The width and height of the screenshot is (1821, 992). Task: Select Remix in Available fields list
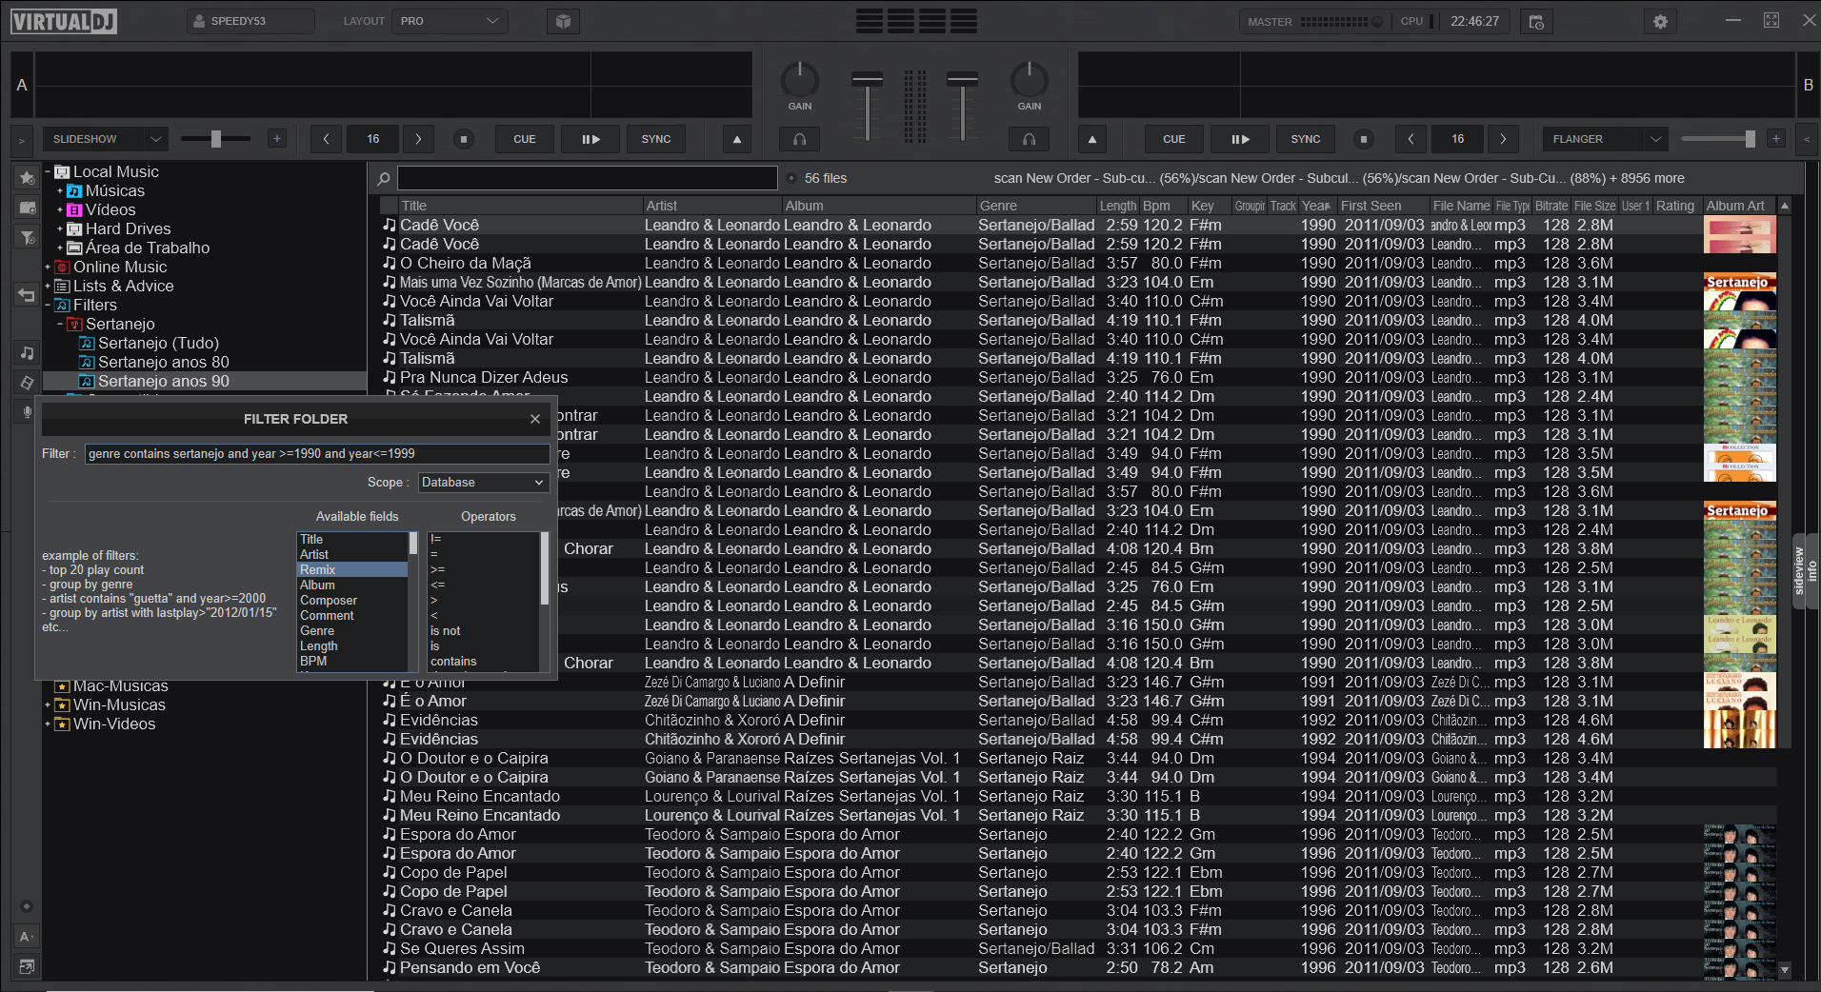(x=352, y=570)
